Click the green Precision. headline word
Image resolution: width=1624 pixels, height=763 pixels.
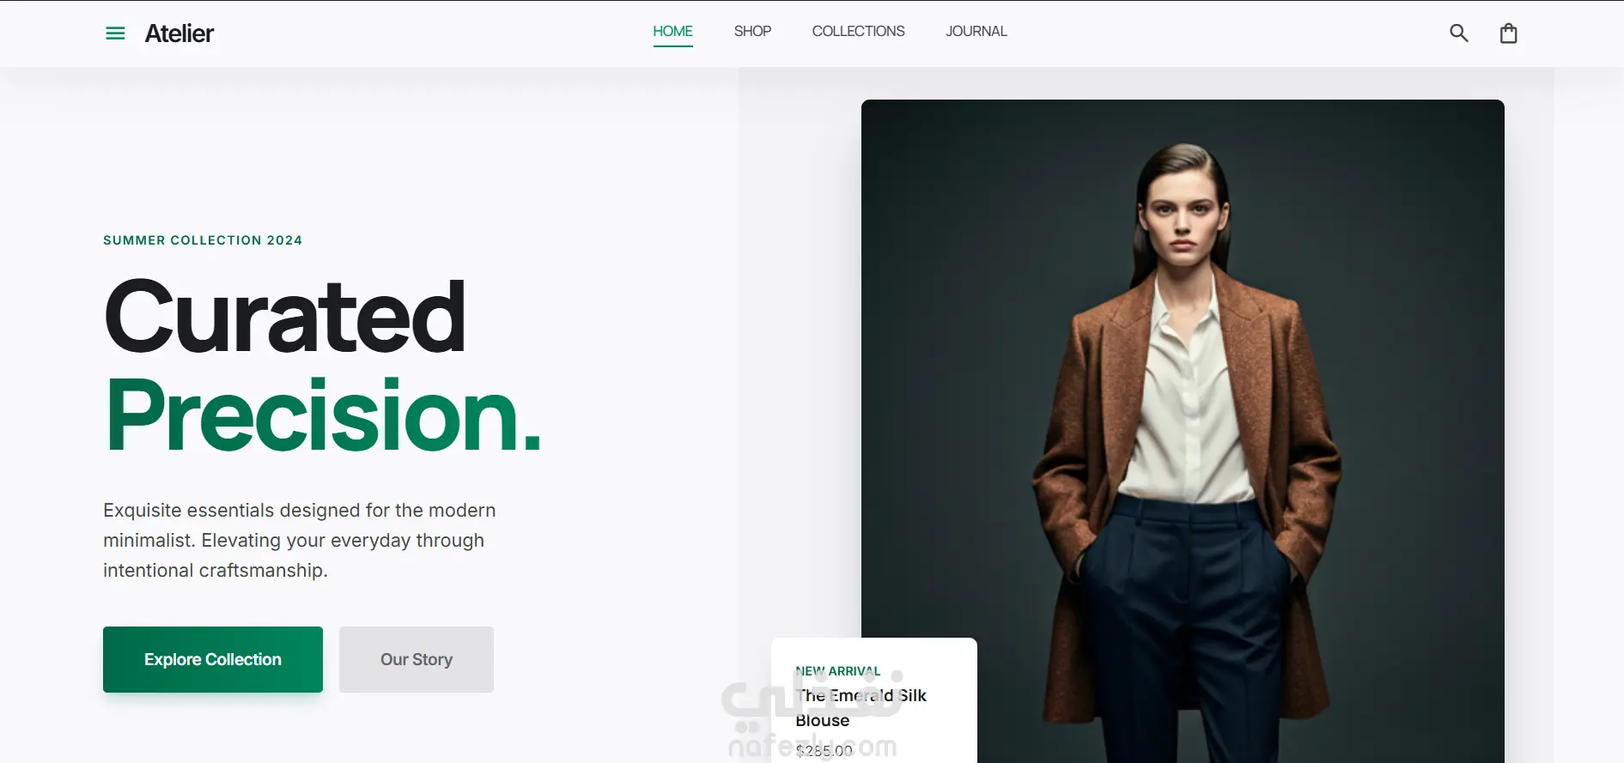click(x=323, y=415)
